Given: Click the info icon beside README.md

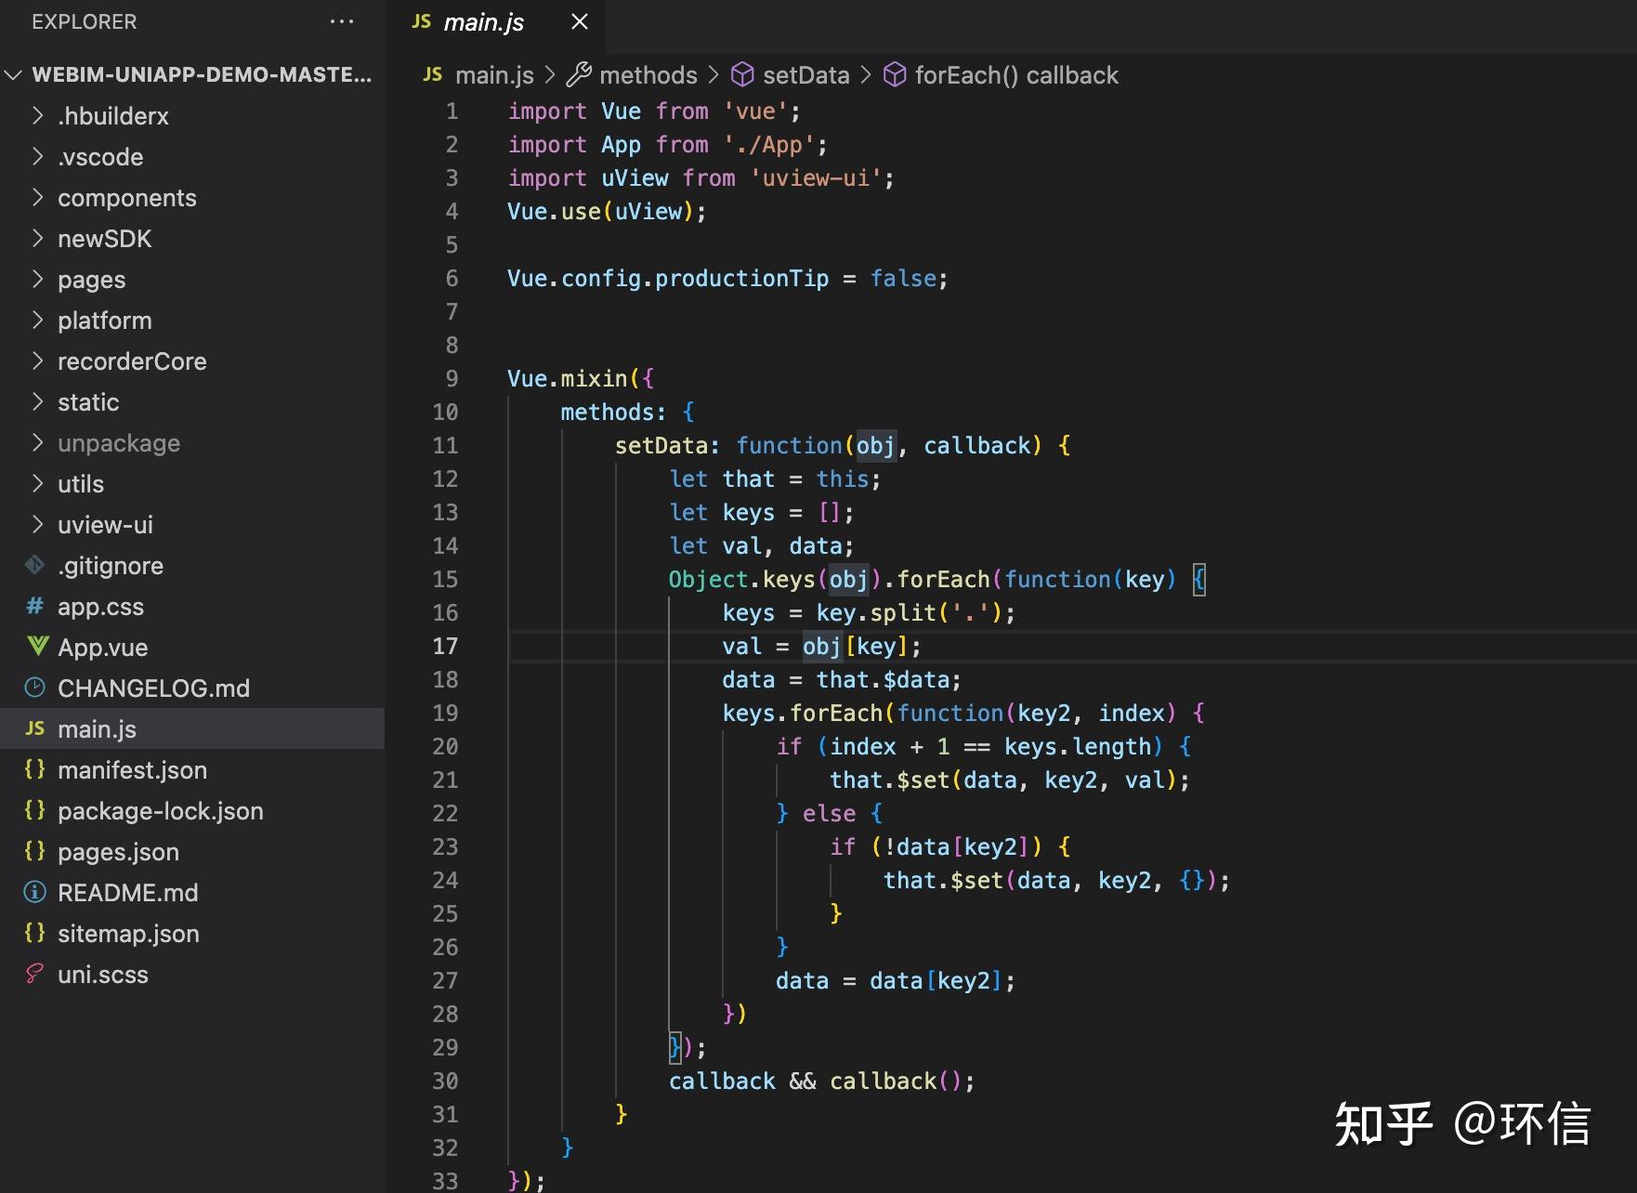Looking at the screenshot, I should click(35, 892).
